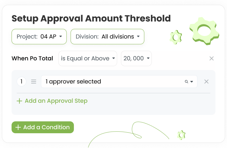227x148 pixels.
Task: Click the search magnifier in approver field
Action: (x=187, y=82)
